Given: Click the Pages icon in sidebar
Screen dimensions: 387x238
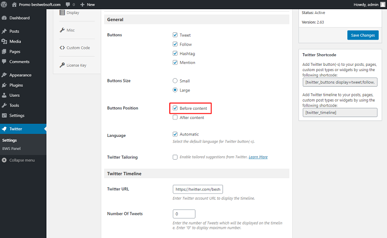Looking at the screenshot, I should point(4,51).
